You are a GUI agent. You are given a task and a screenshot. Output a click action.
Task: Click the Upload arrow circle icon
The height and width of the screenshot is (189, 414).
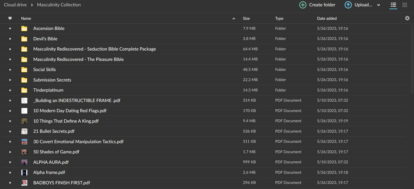pyautogui.click(x=348, y=5)
